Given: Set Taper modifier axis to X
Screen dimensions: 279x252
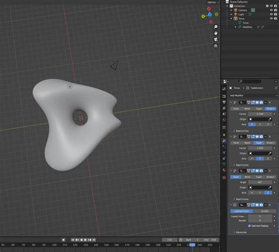Looking at the screenshot, I should point(252,158).
